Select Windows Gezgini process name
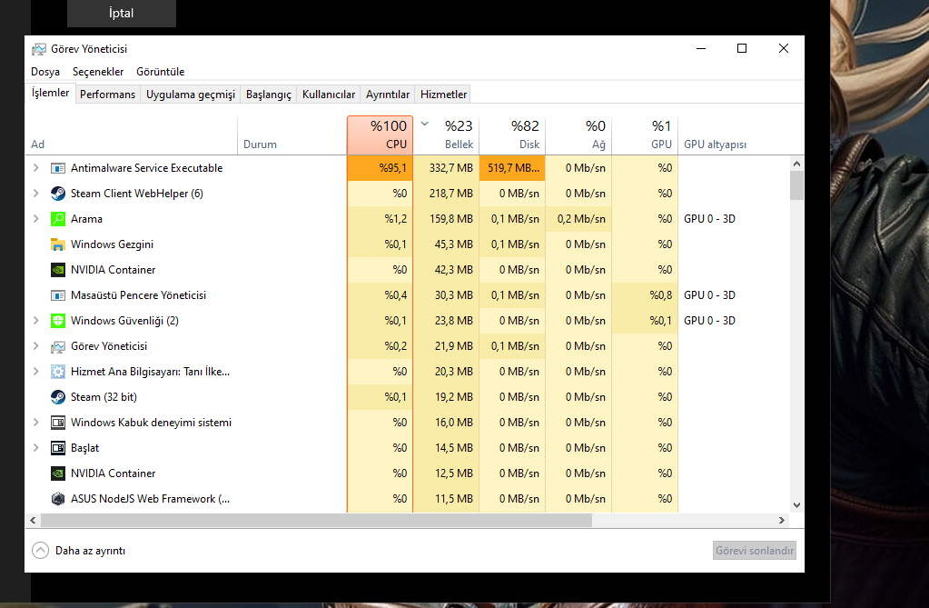929x608 pixels. point(112,244)
